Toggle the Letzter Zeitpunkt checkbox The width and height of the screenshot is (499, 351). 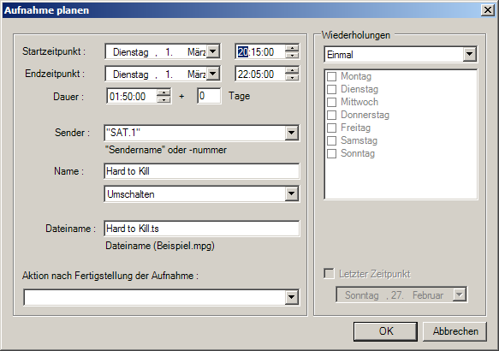329,274
